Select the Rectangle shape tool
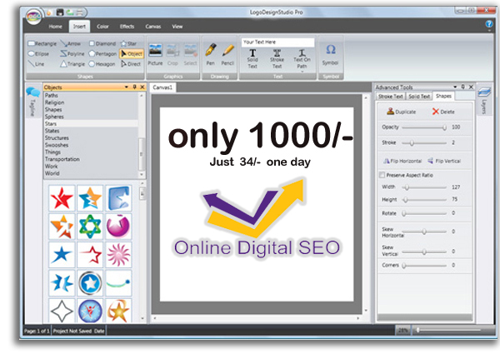The height and width of the screenshot is (354, 500). (x=42, y=43)
